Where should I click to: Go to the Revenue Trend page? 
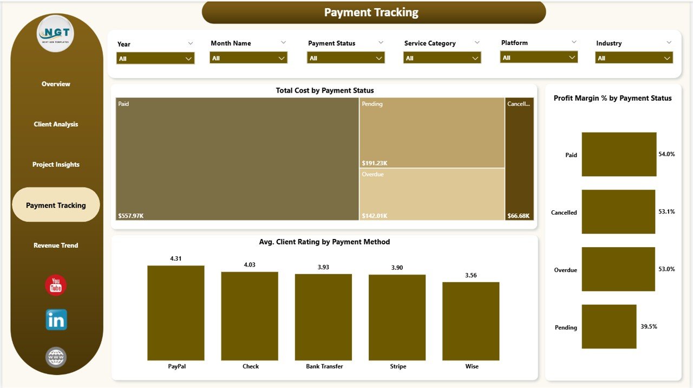tap(55, 245)
